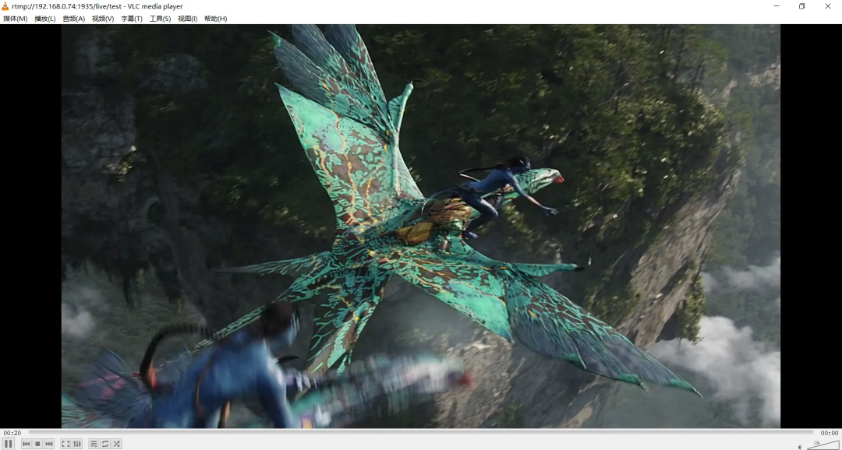Jump to previous media item
Image resolution: width=842 pixels, height=450 pixels.
(x=26, y=444)
